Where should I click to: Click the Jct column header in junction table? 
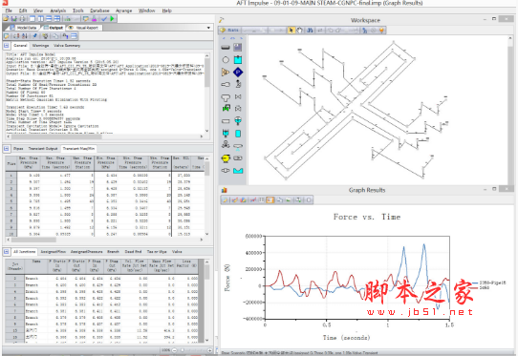click(15, 266)
